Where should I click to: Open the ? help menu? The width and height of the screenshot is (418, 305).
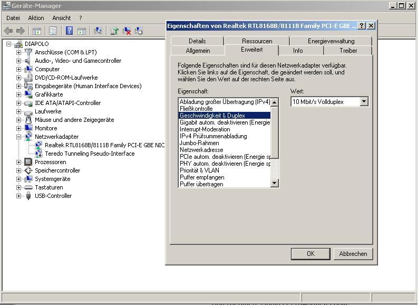click(x=80, y=18)
